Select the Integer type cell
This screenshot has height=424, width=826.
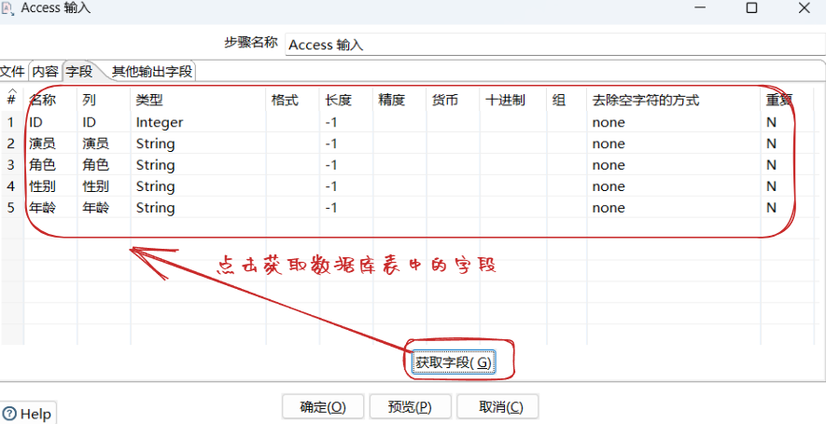click(x=198, y=122)
